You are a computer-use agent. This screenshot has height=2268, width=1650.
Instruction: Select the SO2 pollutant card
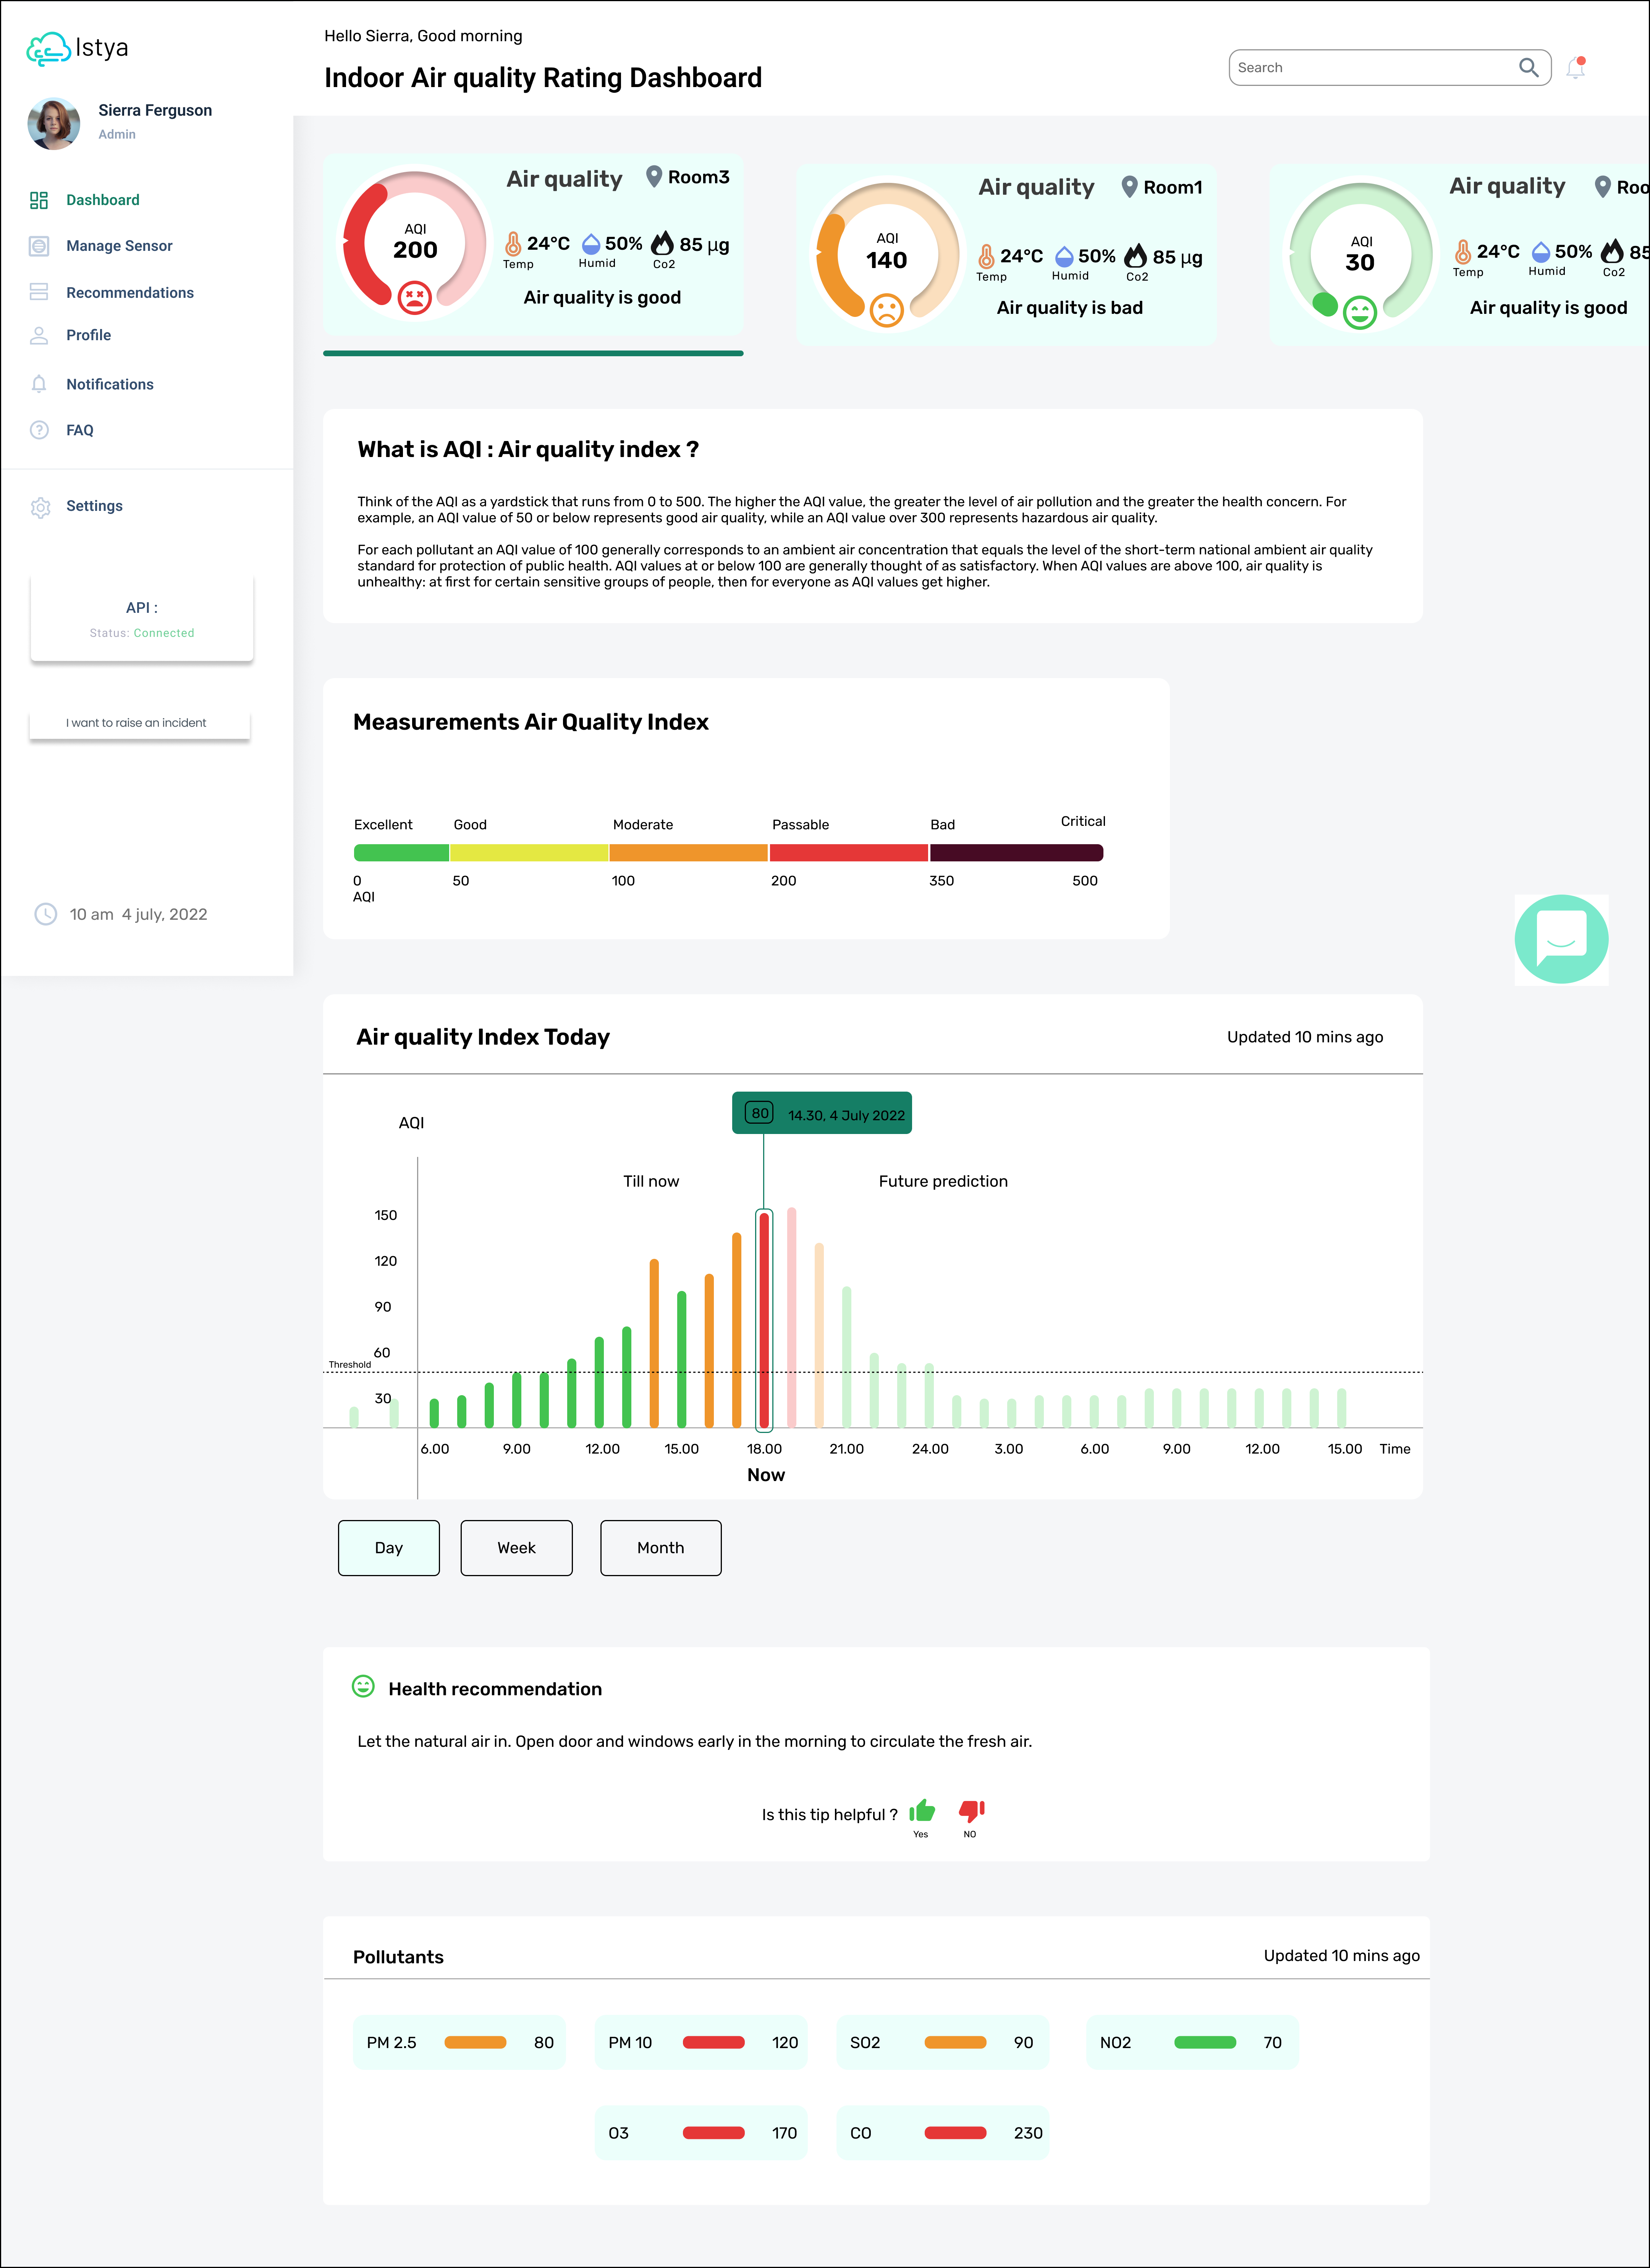point(943,2042)
